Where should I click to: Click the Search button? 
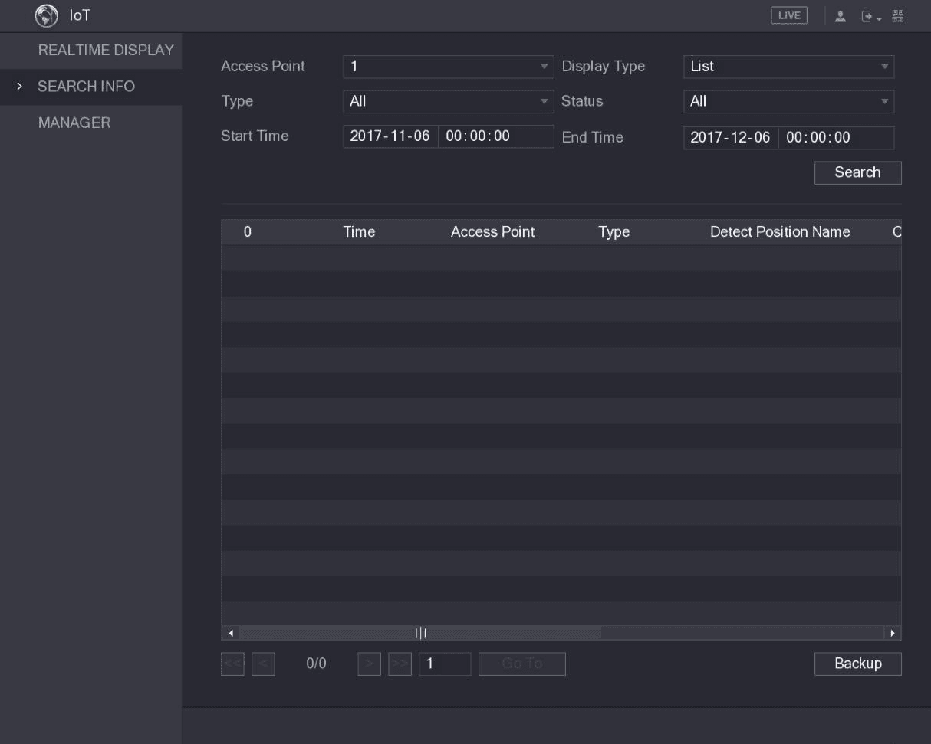(x=857, y=172)
